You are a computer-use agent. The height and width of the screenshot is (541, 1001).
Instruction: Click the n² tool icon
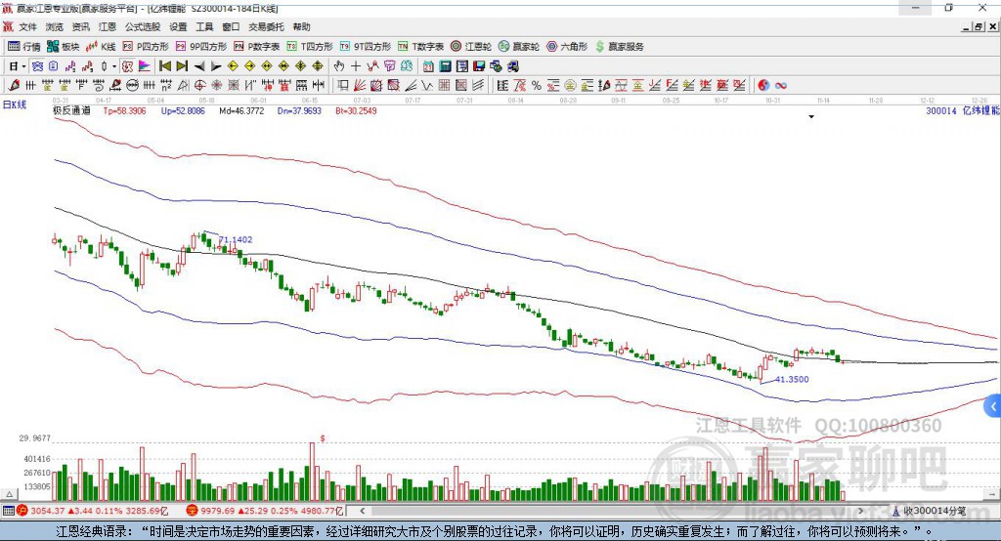click(x=166, y=85)
